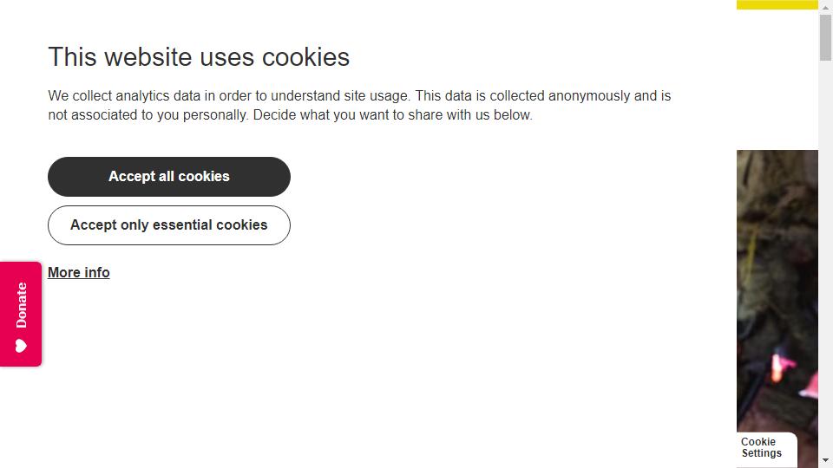
Task: Click the scrollbar track below the thumb
Action: click(x=825, y=255)
